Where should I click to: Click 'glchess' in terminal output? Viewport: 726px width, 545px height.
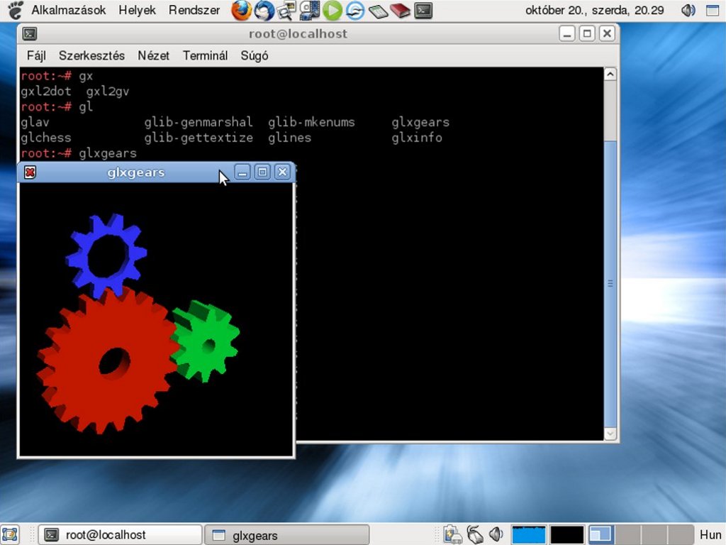pos(46,138)
